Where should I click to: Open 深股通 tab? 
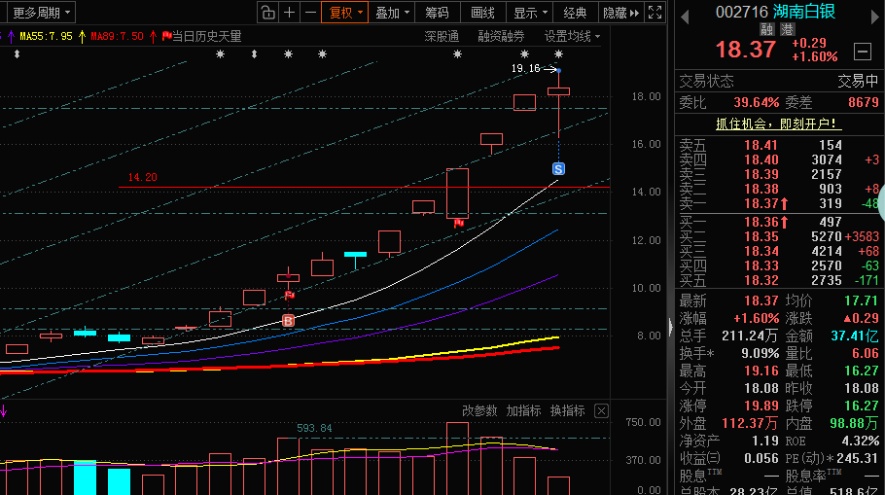(x=442, y=36)
